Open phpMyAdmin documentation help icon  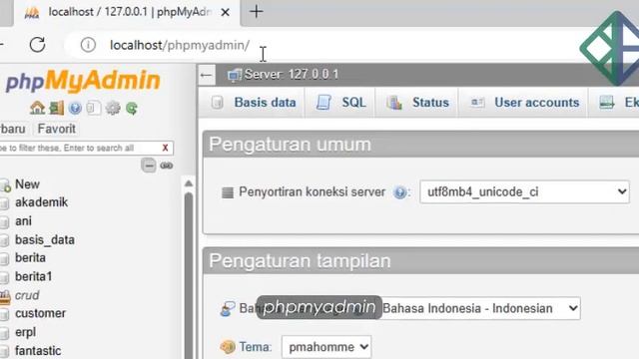[76, 108]
